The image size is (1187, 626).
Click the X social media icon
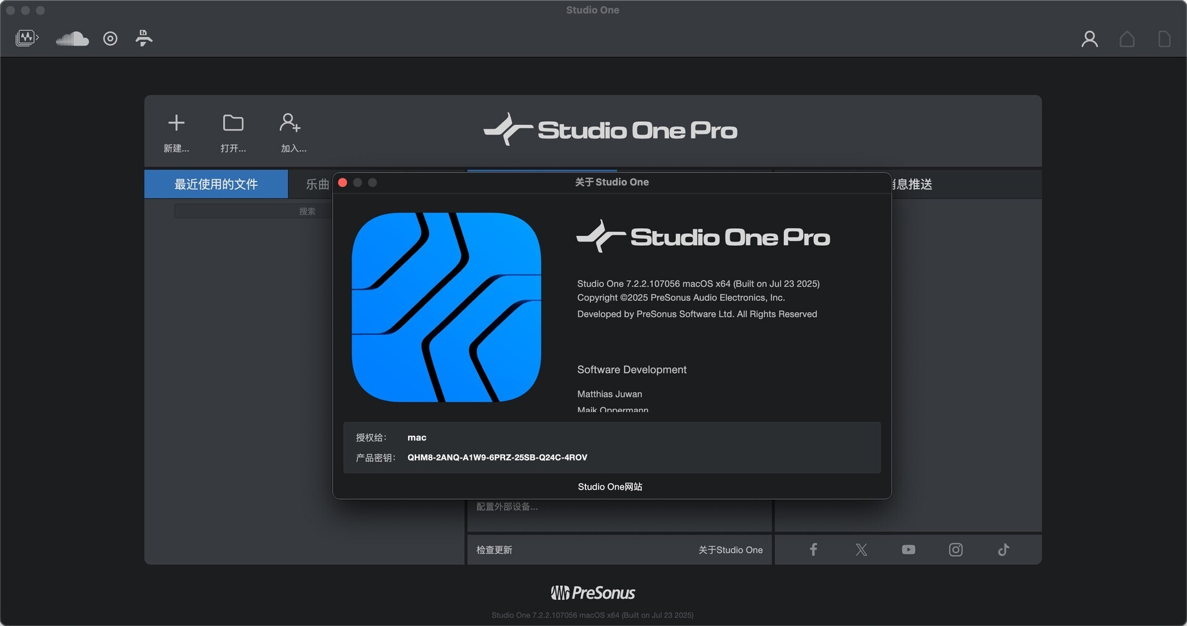861,549
